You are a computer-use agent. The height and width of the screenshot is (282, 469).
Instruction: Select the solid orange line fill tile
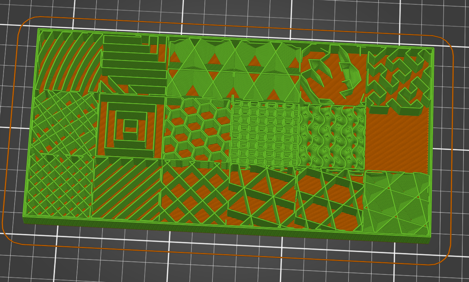399,137
